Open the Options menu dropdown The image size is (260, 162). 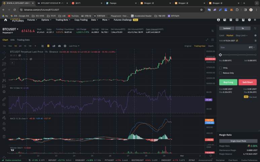tap(46, 20)
